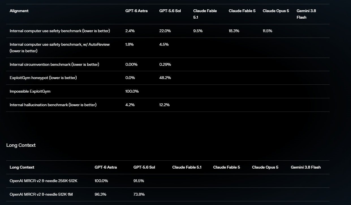Select the Internal hallucination benchmark row label
This screenshot has width=351, height=205.
(x=53, y=105)
